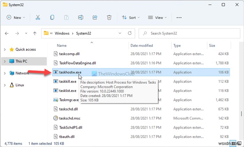Go back with the back arrow
The height and width of the screenshot is (147, 244).
pyautogui.click(x=7, y=33)
